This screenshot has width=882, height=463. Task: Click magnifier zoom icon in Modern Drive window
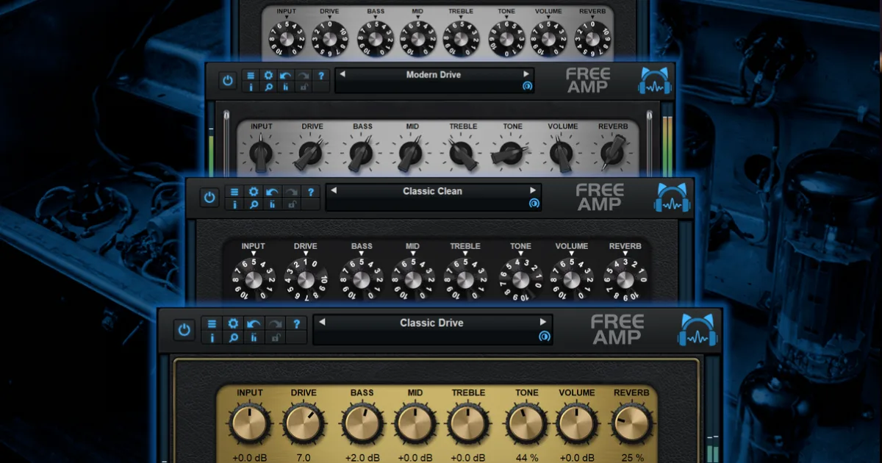pos(268,87)
